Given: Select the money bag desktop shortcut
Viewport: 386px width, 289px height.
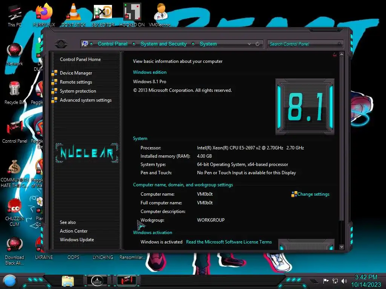Looking at the screenshot, I should point(15,173).
